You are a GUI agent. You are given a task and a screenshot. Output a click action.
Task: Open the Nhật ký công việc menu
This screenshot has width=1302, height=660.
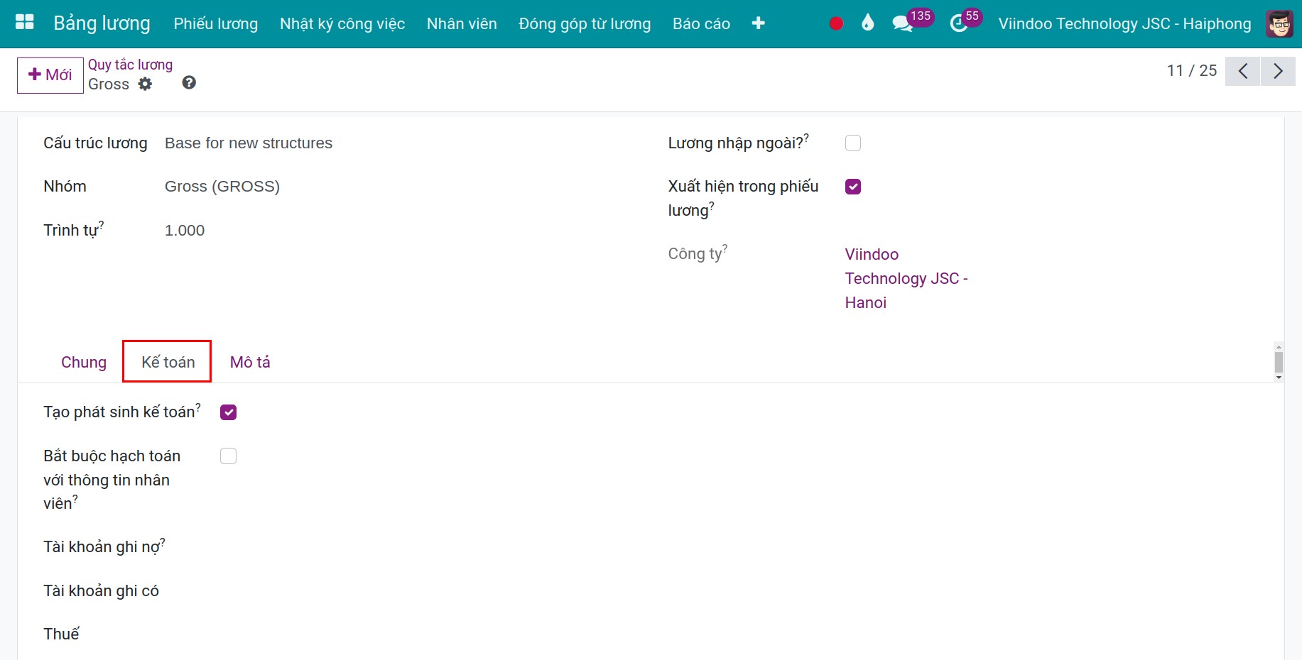point(342,23)
